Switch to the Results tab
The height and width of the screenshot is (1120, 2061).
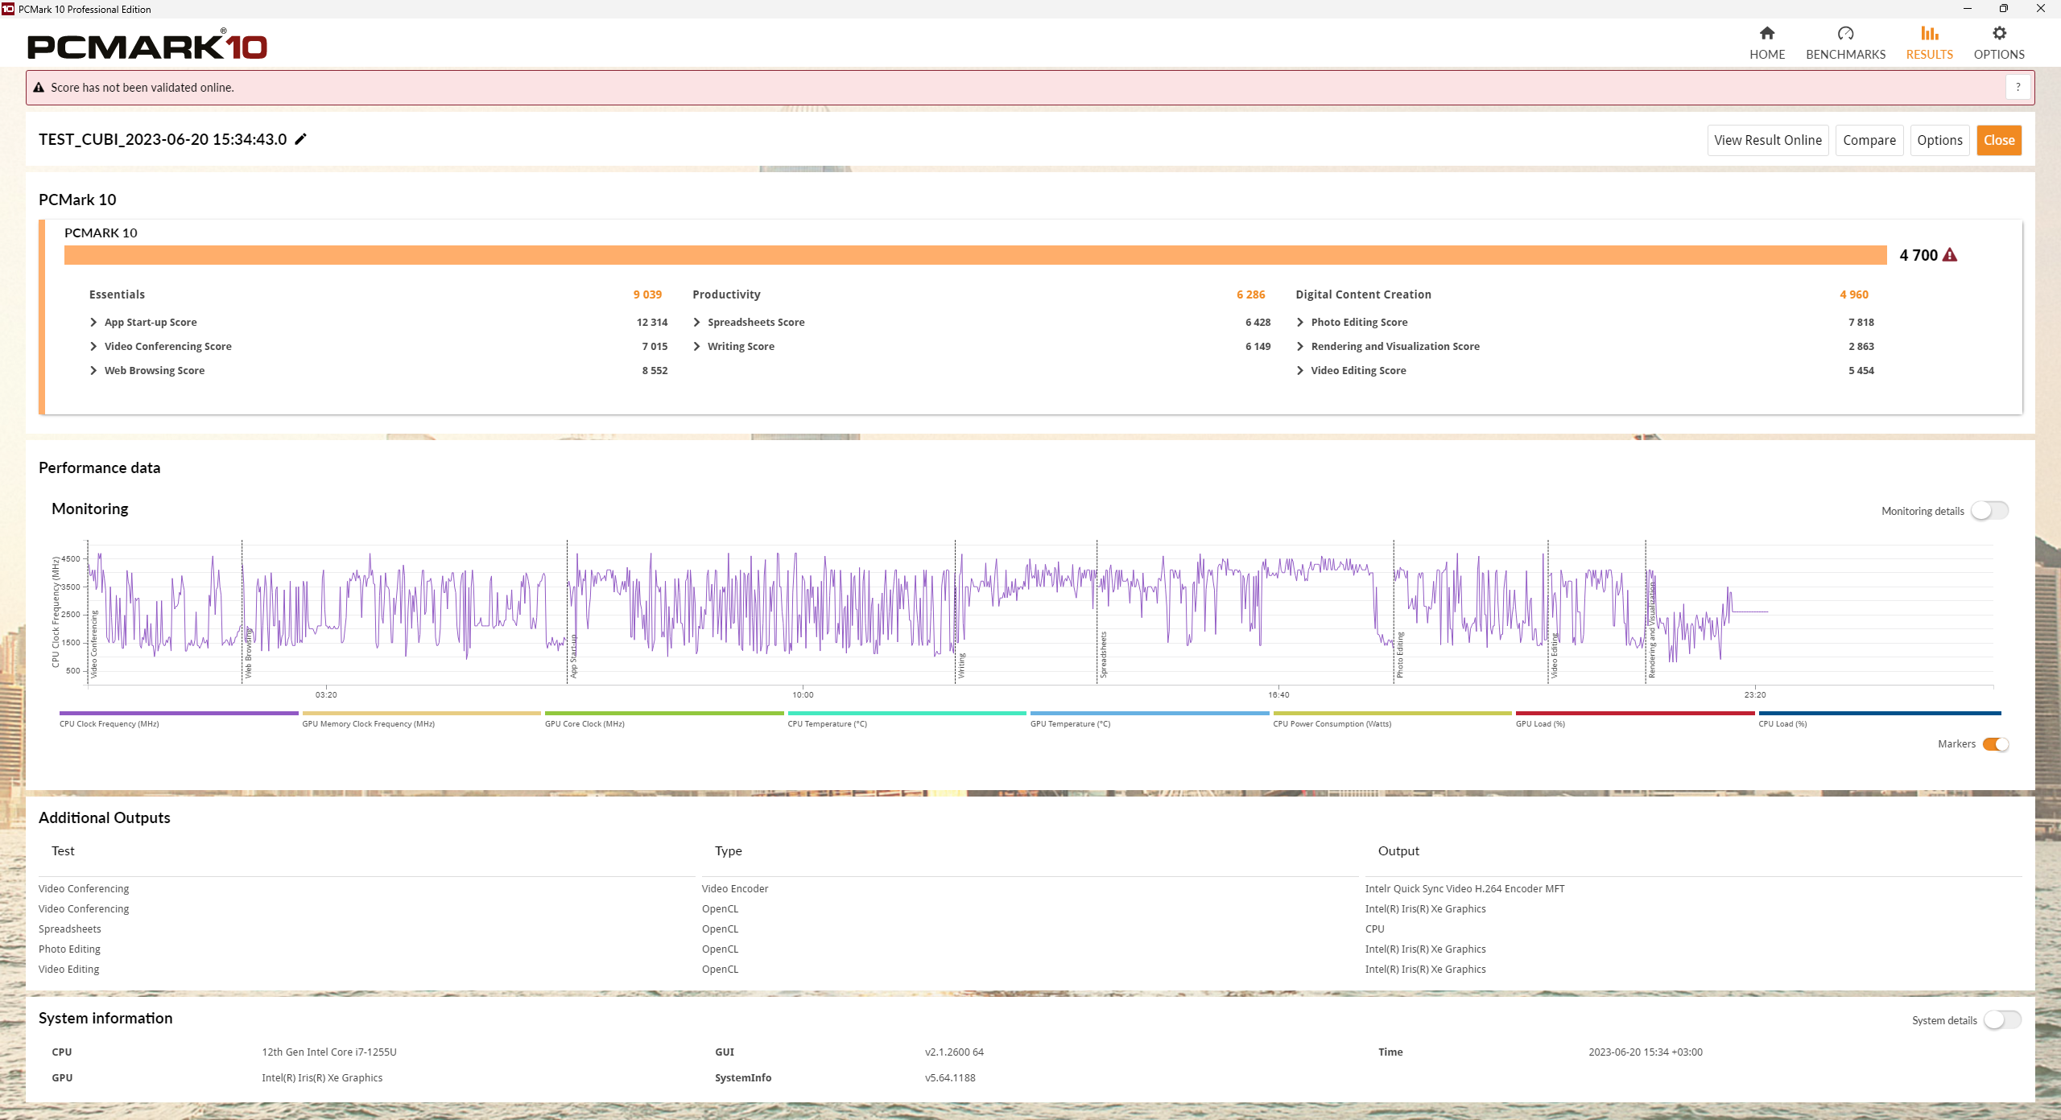point(1929,43)
